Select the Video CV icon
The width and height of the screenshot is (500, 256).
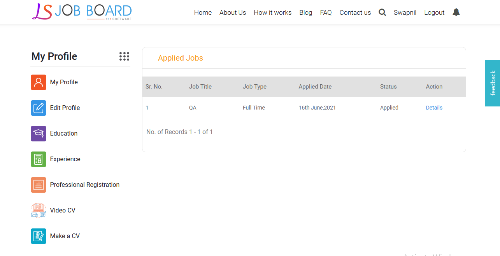pyautogui.click(x=38, y=210)
